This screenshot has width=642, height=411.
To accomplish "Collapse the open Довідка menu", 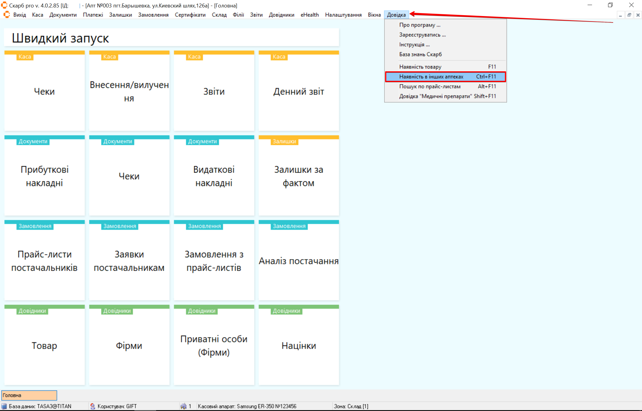I will pyautogui.click(x=396, y=15).
